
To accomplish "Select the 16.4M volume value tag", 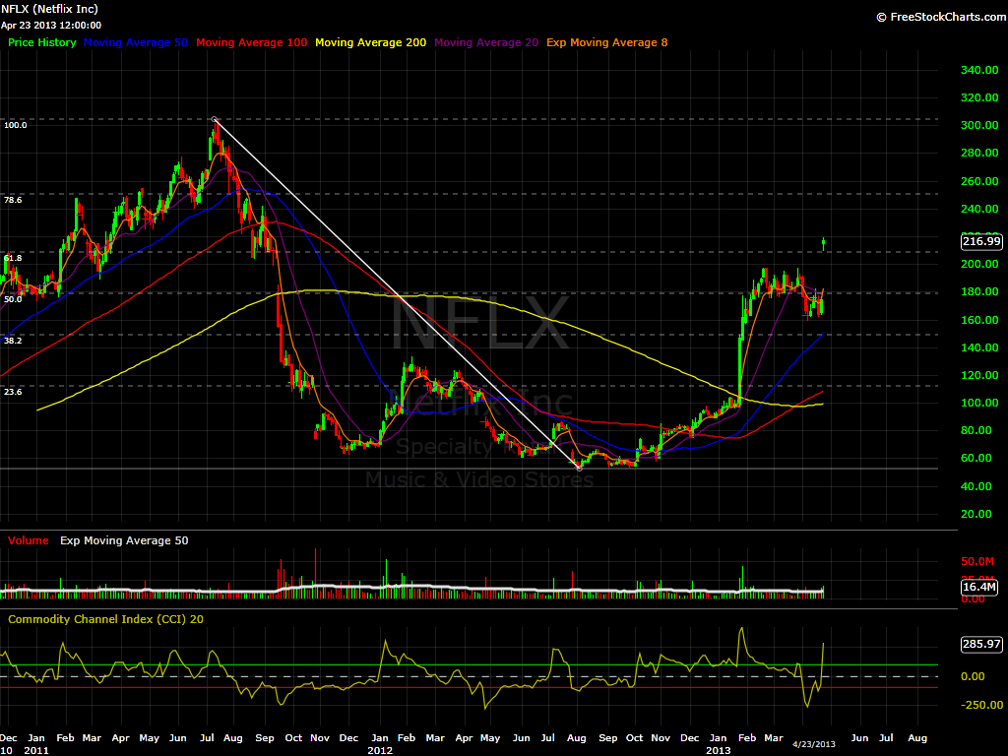I will (x=981, y=589).
